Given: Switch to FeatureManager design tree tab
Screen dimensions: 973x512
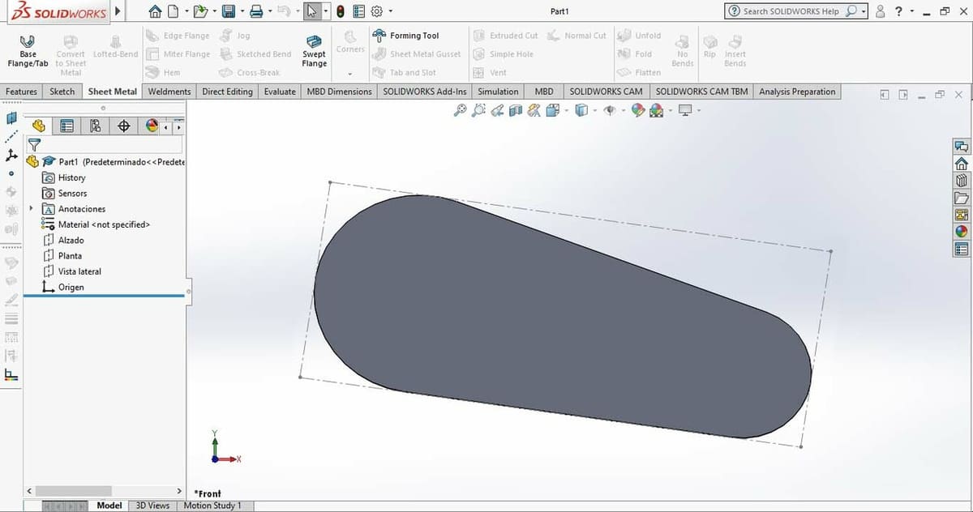Looking at the screenshot, I should 38,126.
